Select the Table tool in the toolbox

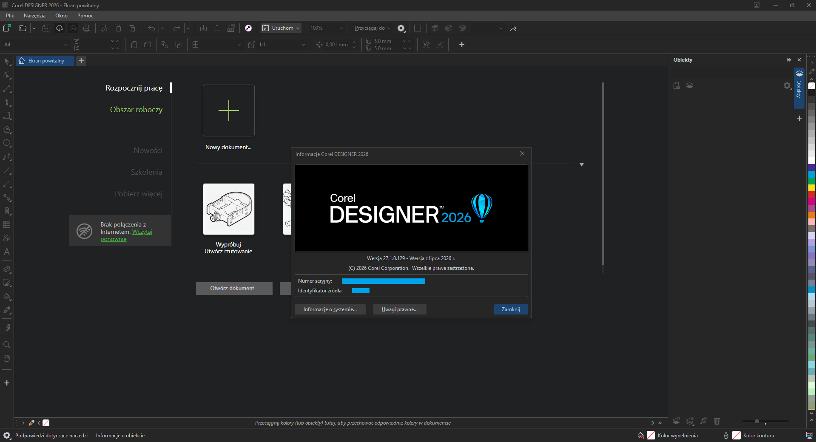pos(7,224)
